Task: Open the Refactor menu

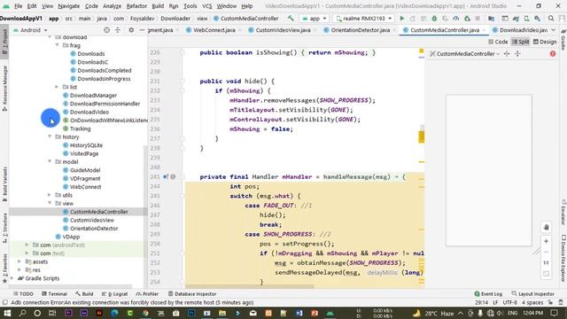Action: pos(136,6)
